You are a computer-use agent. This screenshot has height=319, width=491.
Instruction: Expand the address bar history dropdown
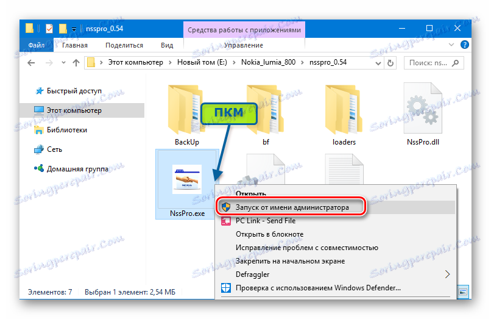click(x=378, y=63)
